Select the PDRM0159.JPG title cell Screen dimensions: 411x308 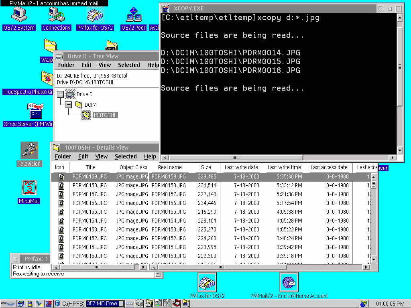(90, 177)
